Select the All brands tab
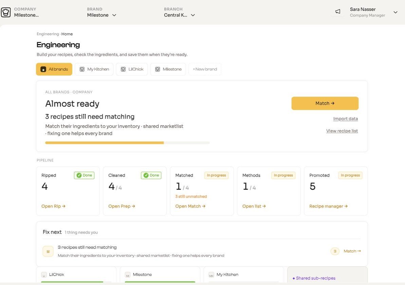 [54, 69]
